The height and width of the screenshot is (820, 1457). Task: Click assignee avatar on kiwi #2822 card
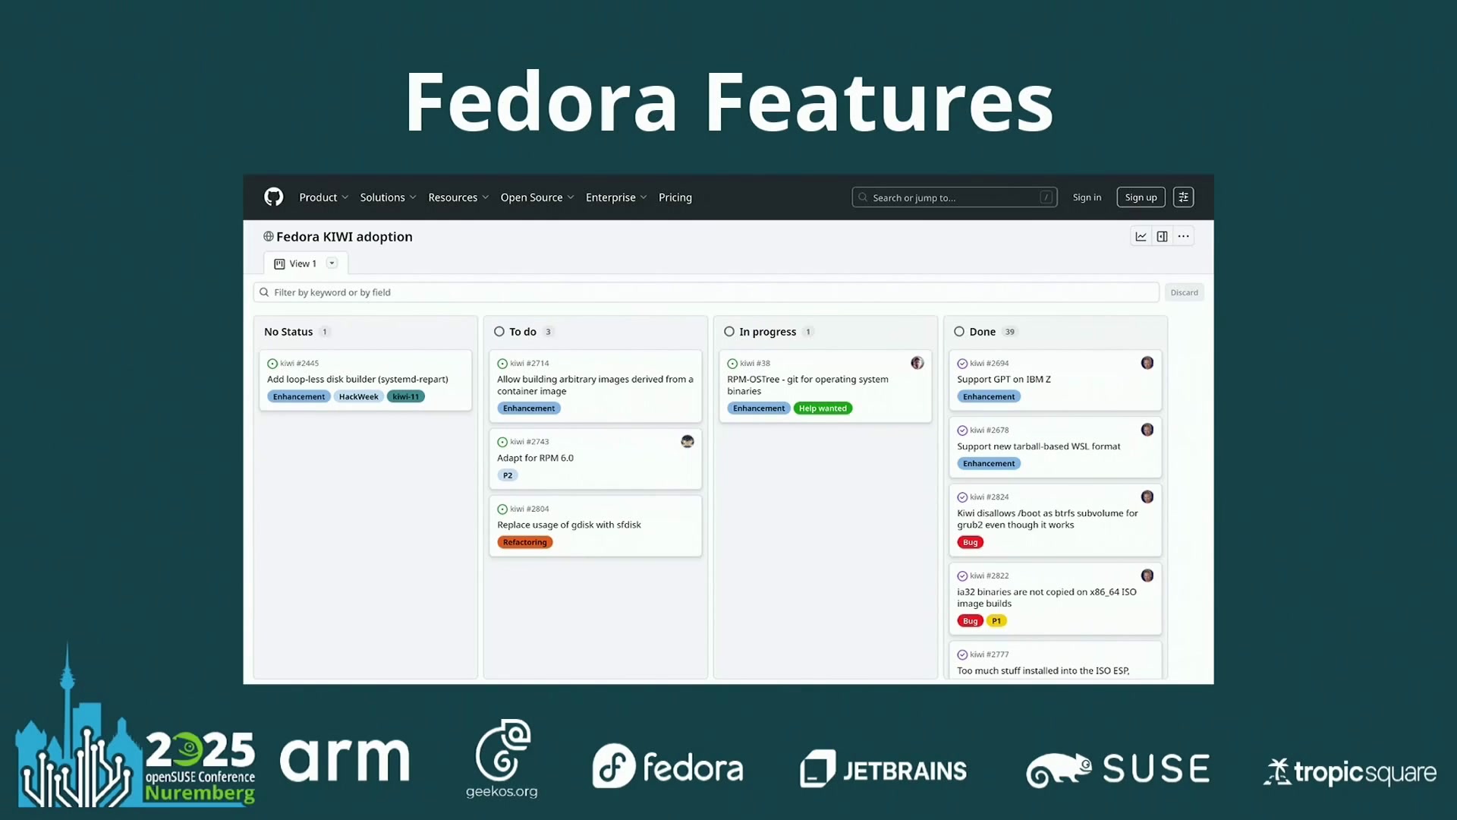pyautogui.click(x=1147, y=576)
